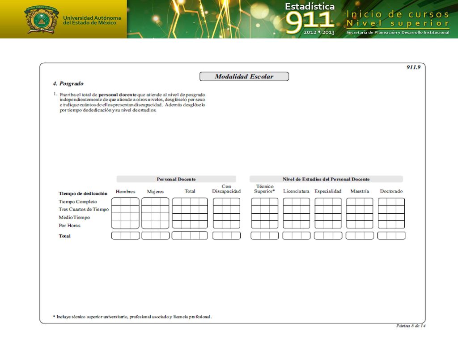
Task: Click the '911.9' form code
Action: tap(413, 67)
